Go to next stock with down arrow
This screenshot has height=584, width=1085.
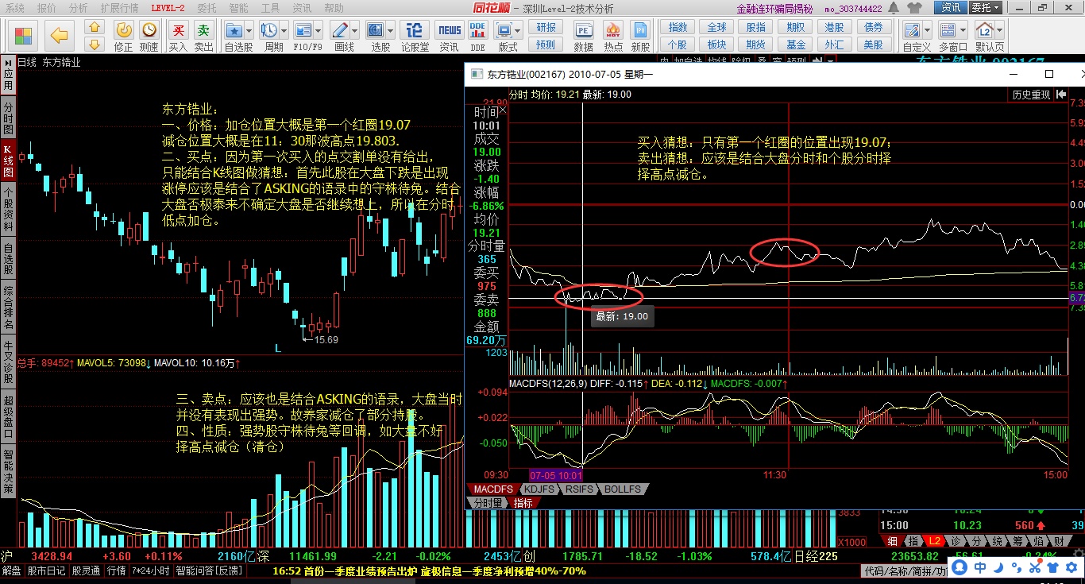click(x=95, y=44)
